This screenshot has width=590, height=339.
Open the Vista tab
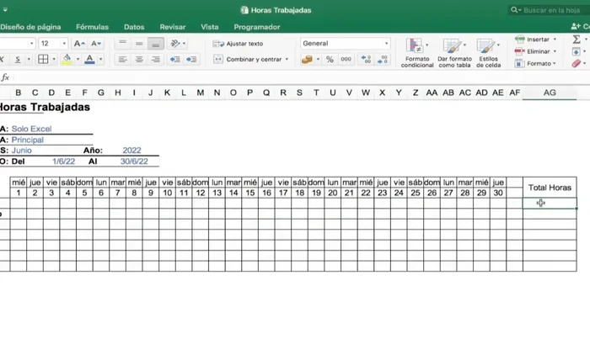pos(210,27)
